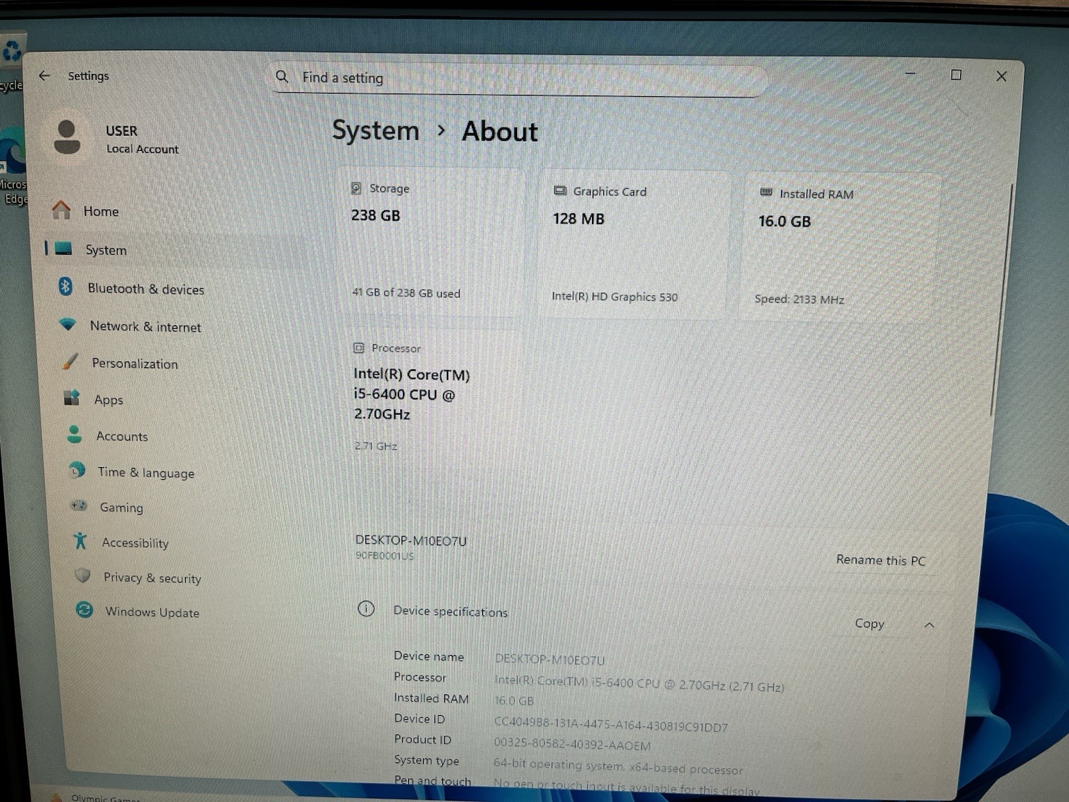1069x802 pixels.
Task: Open Personalization settings
Action: (135, 364)
